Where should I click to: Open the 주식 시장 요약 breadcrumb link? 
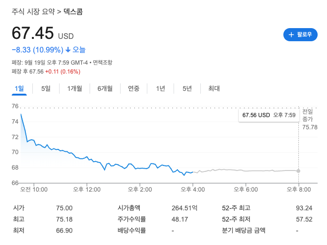(33, 11)
